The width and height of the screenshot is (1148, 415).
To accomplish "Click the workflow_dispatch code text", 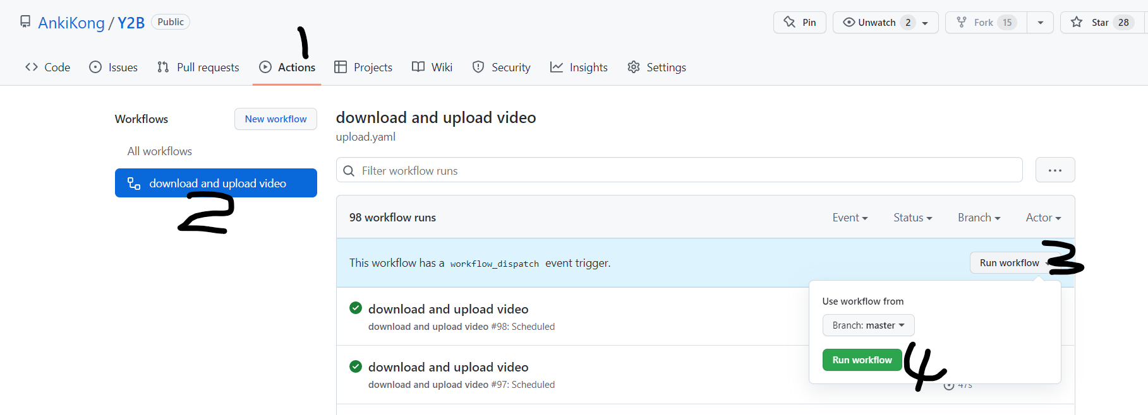I will (495, 264).
